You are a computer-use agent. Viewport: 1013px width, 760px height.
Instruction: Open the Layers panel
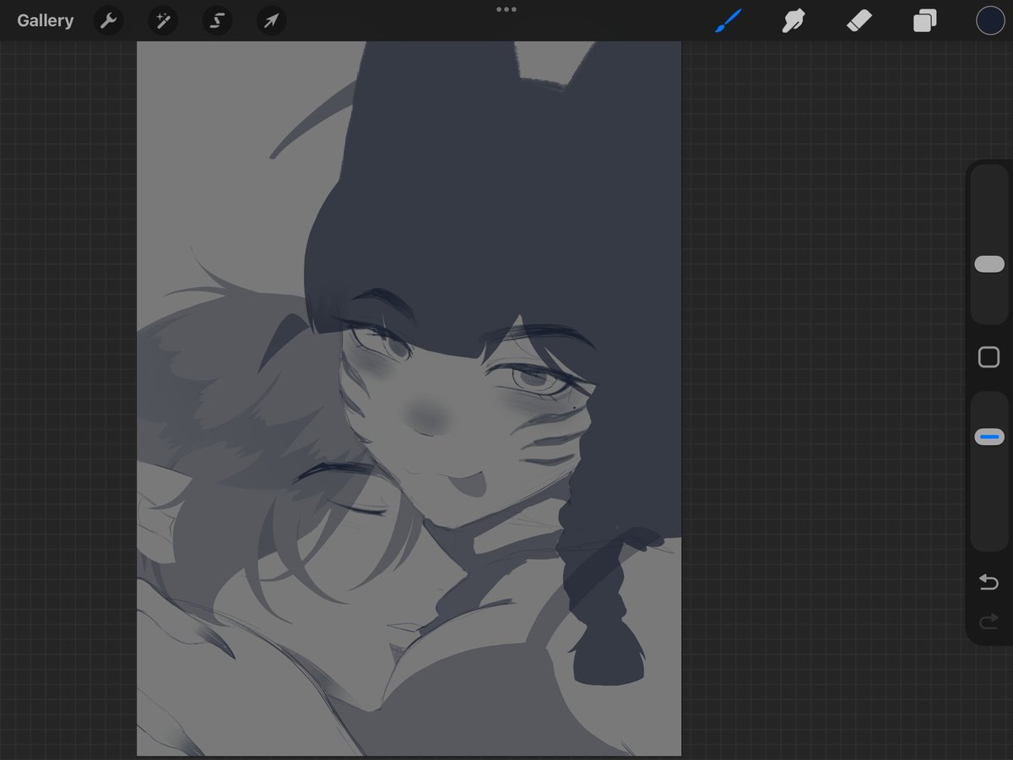(924, 20)
